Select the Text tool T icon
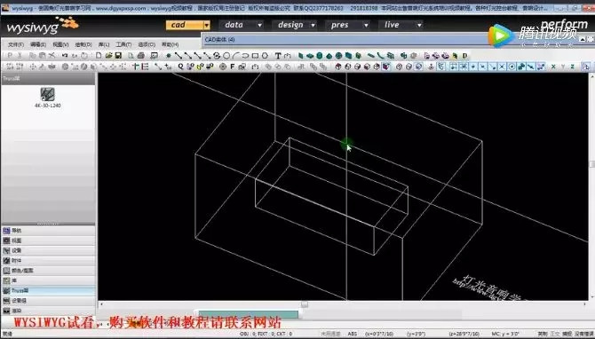595x339 pixels. pyautogui.click(x=278, y=56)
